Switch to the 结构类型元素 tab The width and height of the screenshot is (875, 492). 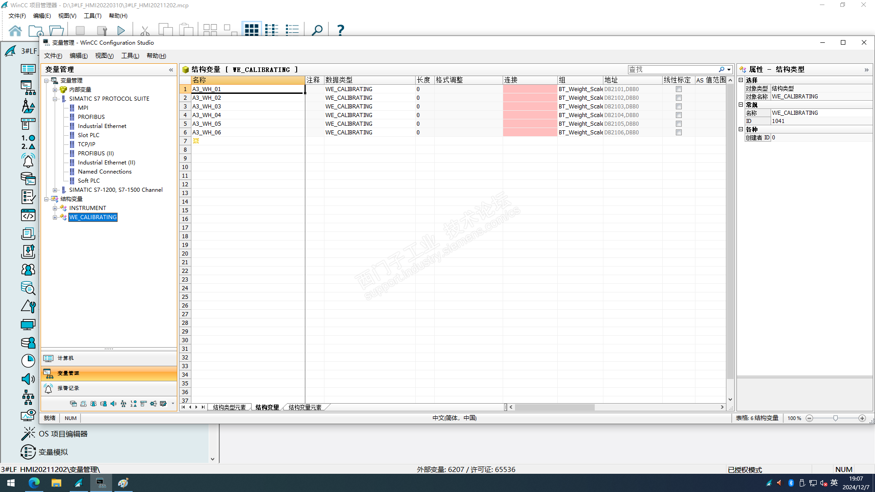pyautogui.click(x=229, y=407)
